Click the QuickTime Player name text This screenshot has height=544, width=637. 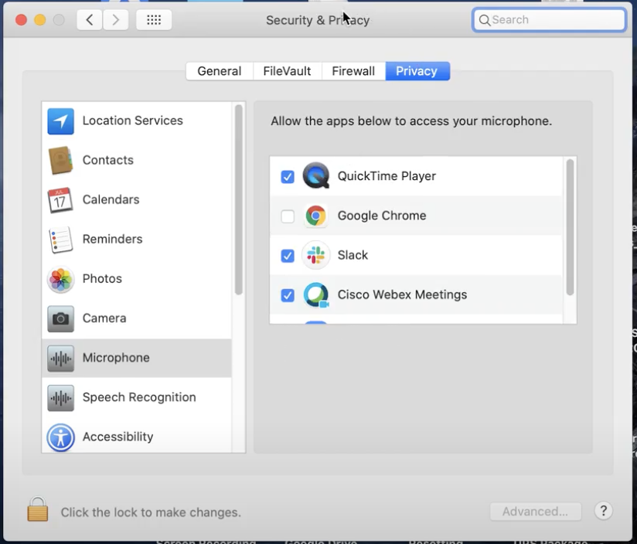pos(387,175)
